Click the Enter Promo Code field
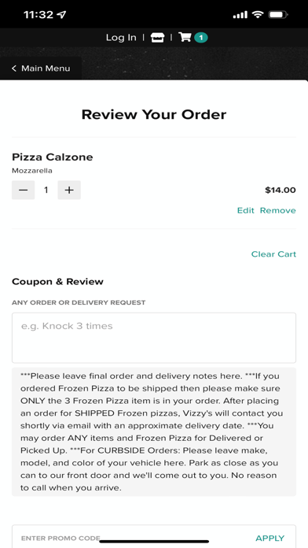Screen dimensions: 308x548 [133, 538]
